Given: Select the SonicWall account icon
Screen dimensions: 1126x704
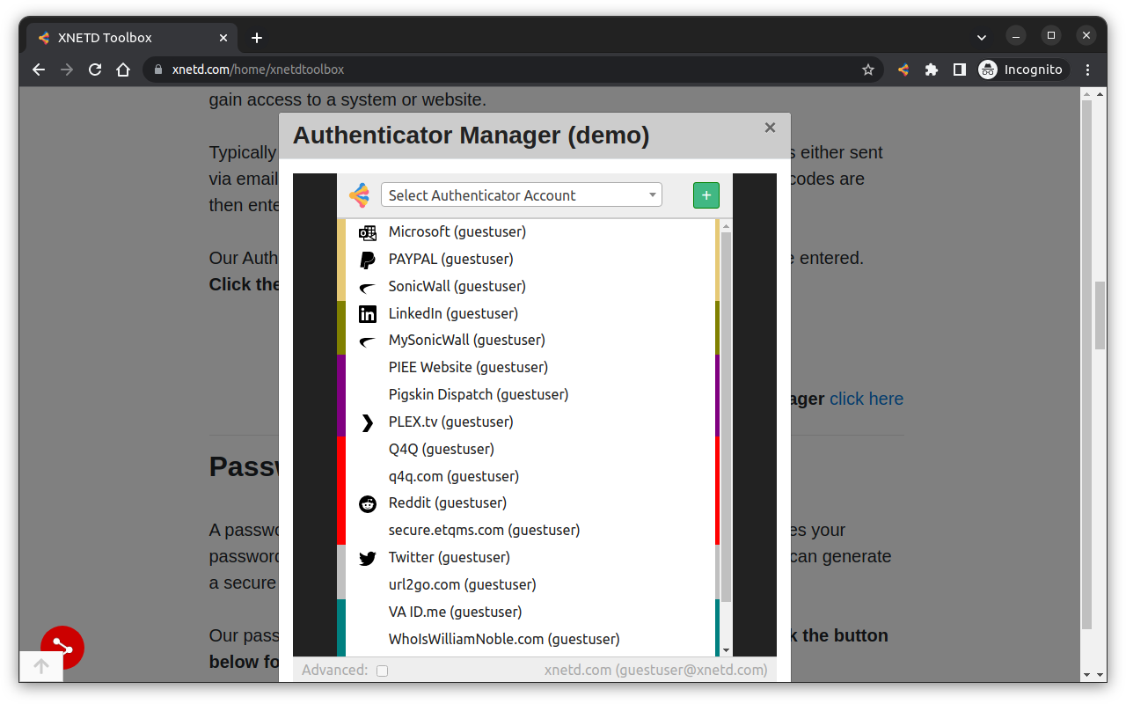Looking at the screenshot, I should tap(367, 286).
